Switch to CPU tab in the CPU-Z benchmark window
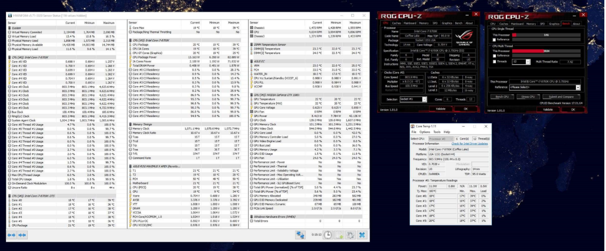The image size is (606, 251). pos(493,24)
